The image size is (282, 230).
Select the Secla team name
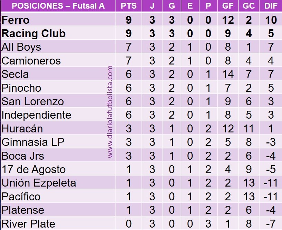point(15,74)
